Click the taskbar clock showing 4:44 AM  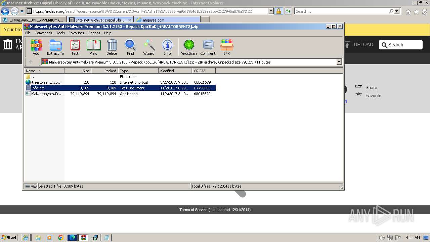click(x=413, y=238)
